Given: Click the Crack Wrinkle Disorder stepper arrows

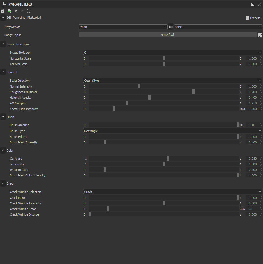Looking at the screenshot, I should coord(261,214).
